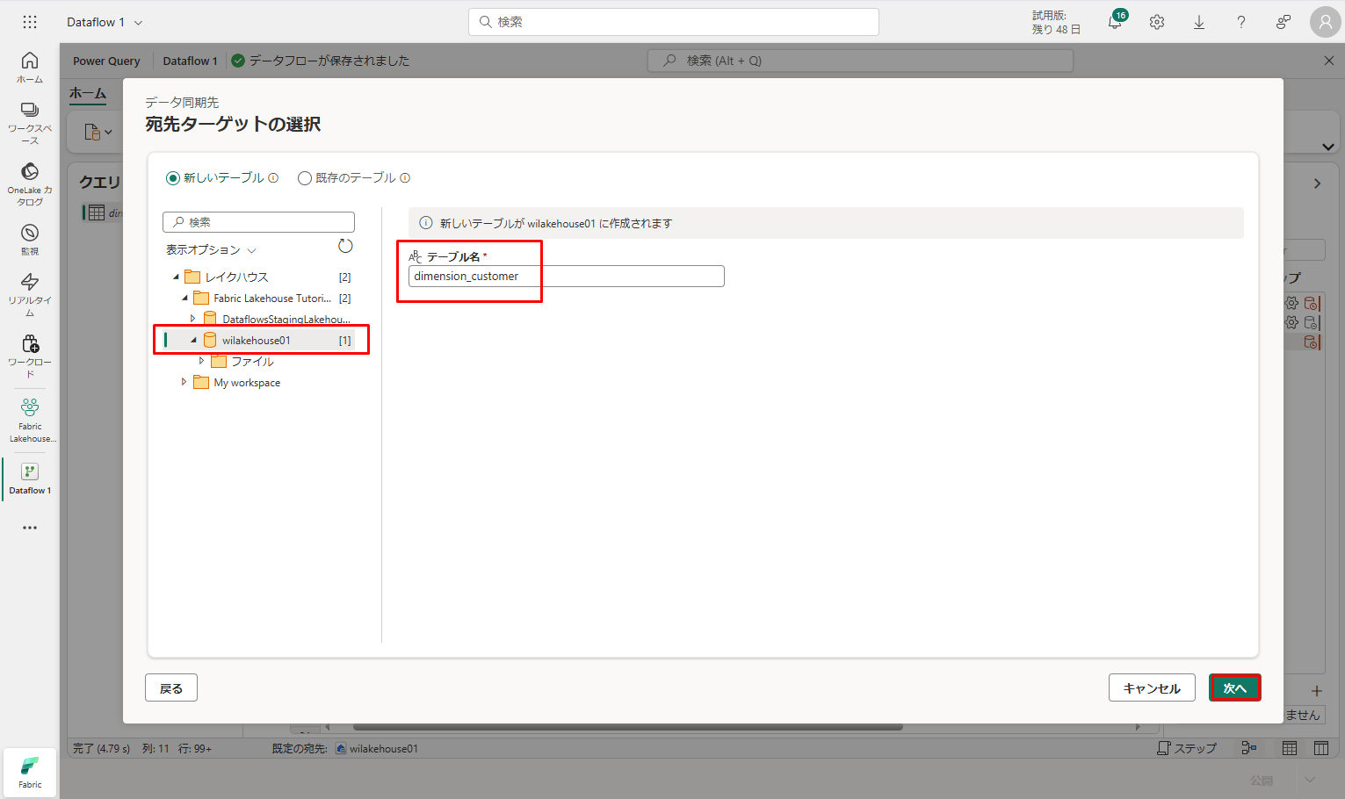The height and width of the screenshot is (799, 1345).
Task: Toggle diagram view icon in status bar
Action: coord(1248,748)
